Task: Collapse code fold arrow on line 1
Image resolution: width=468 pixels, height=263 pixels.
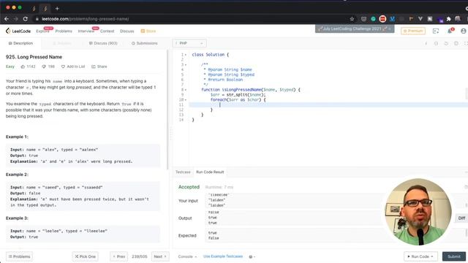Action: pyautogui.click(x=186, y=55)
